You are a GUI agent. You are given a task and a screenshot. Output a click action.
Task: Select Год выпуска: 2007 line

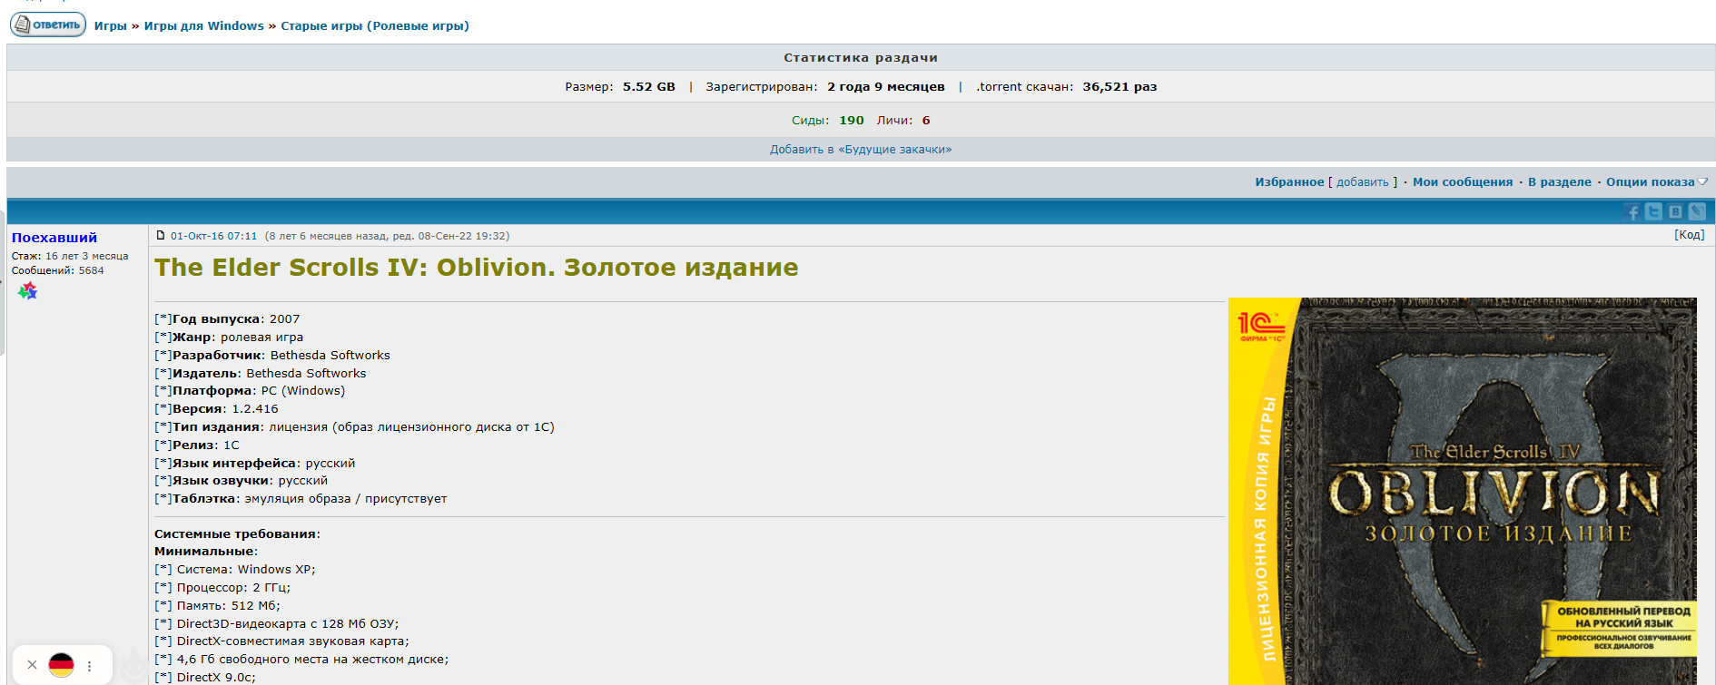click(x=227, y=319)
